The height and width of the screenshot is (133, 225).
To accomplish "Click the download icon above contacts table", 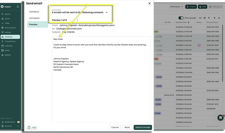I will point(215,18).
